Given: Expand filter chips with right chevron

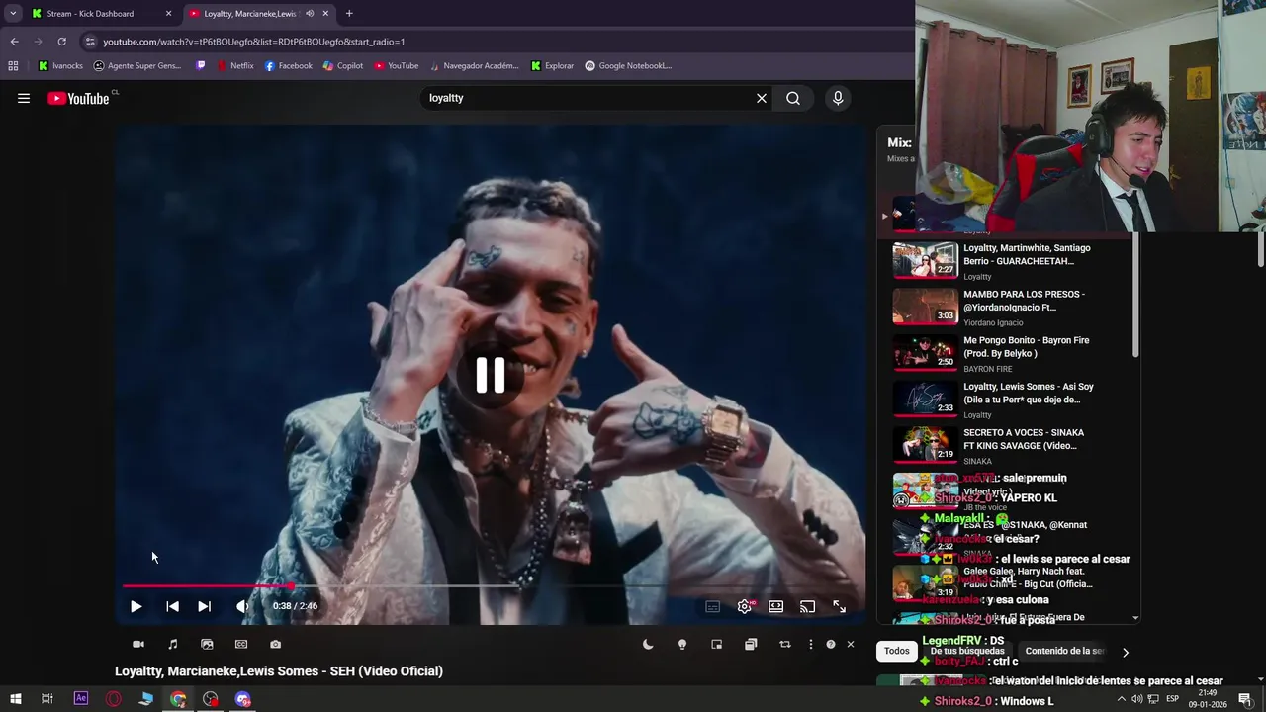Looking at the screenshot, I should [x=1125, y=652].
